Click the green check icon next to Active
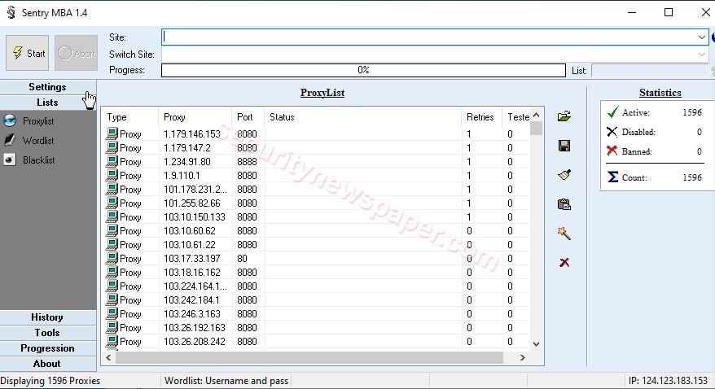 pyautogui.click(x=613, y=112)
